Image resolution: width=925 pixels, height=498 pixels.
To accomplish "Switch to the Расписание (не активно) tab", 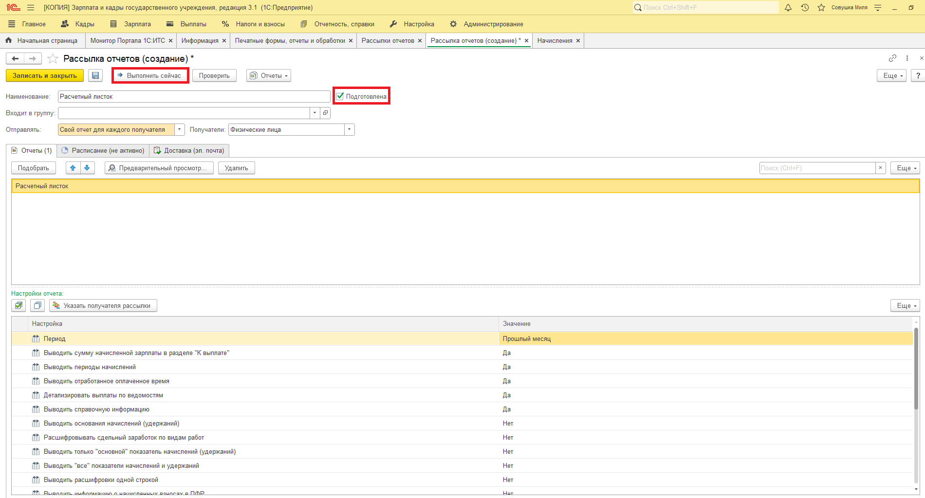I will click(103, 151).
